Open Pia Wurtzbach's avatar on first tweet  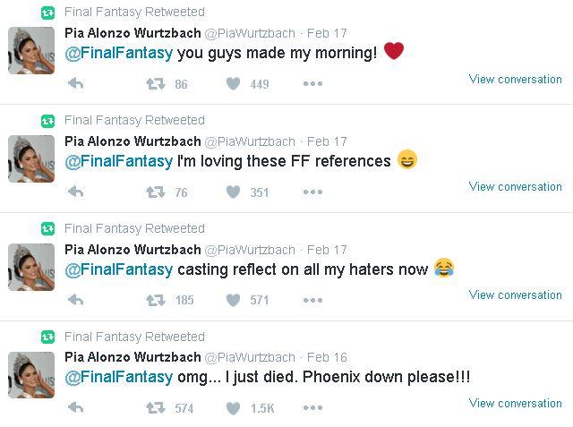click(31, 50)
